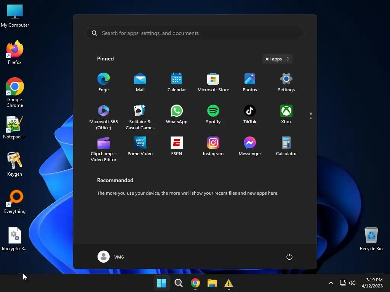Launch Prime Video
Screen dimensions: 390x292
tap(140, 146)
